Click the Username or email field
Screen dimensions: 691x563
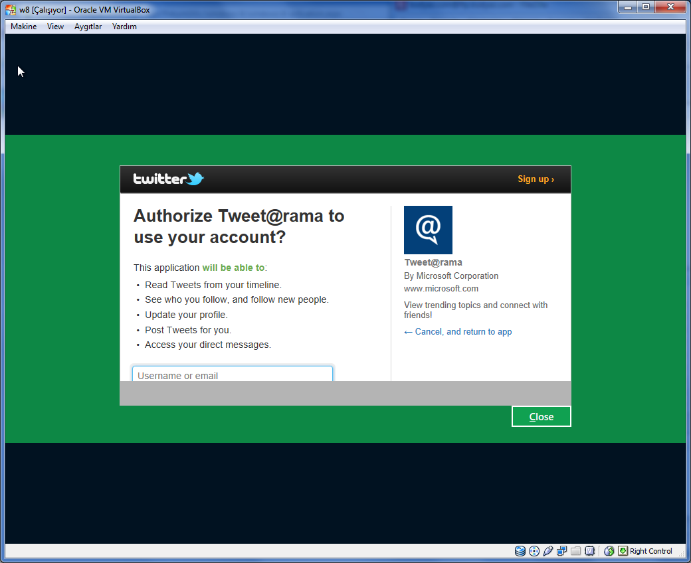pos(233,374)
